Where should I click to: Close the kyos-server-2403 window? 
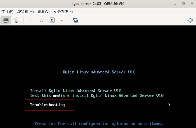[192, 4]
